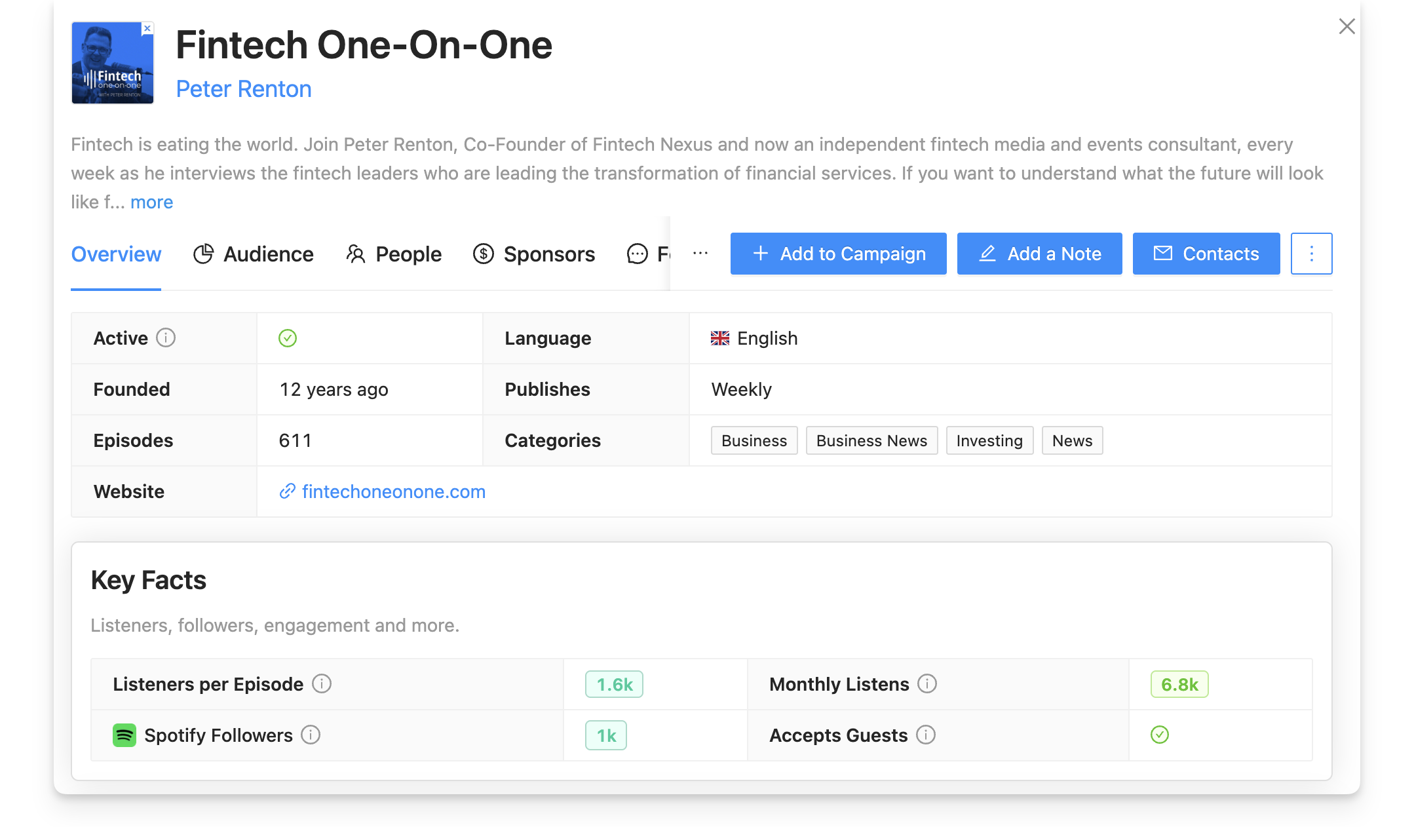Expand the description with 'more'
Viewport: 1414px width, 827px height.
coord(151,202)
